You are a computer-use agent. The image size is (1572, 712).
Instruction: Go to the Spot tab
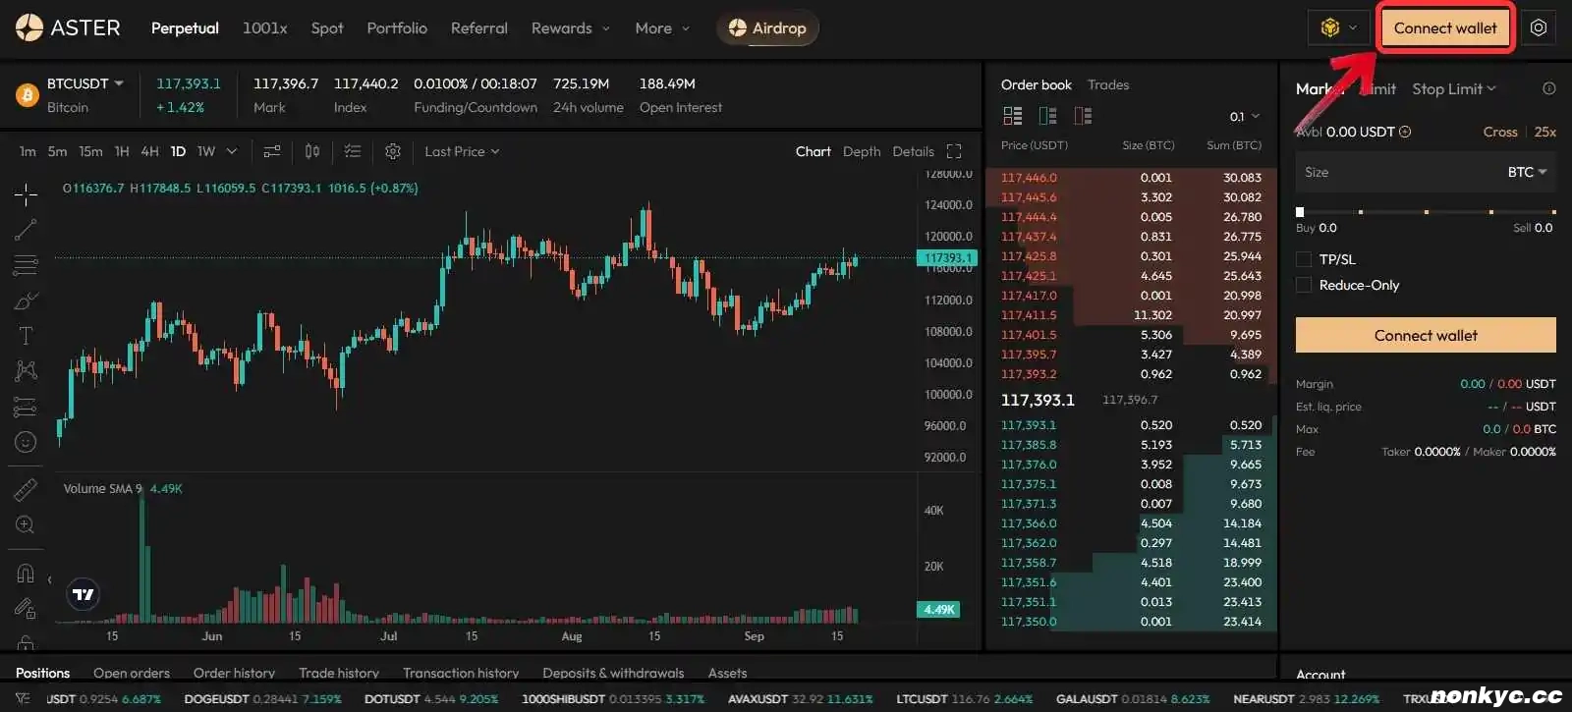tap(327, 27)
